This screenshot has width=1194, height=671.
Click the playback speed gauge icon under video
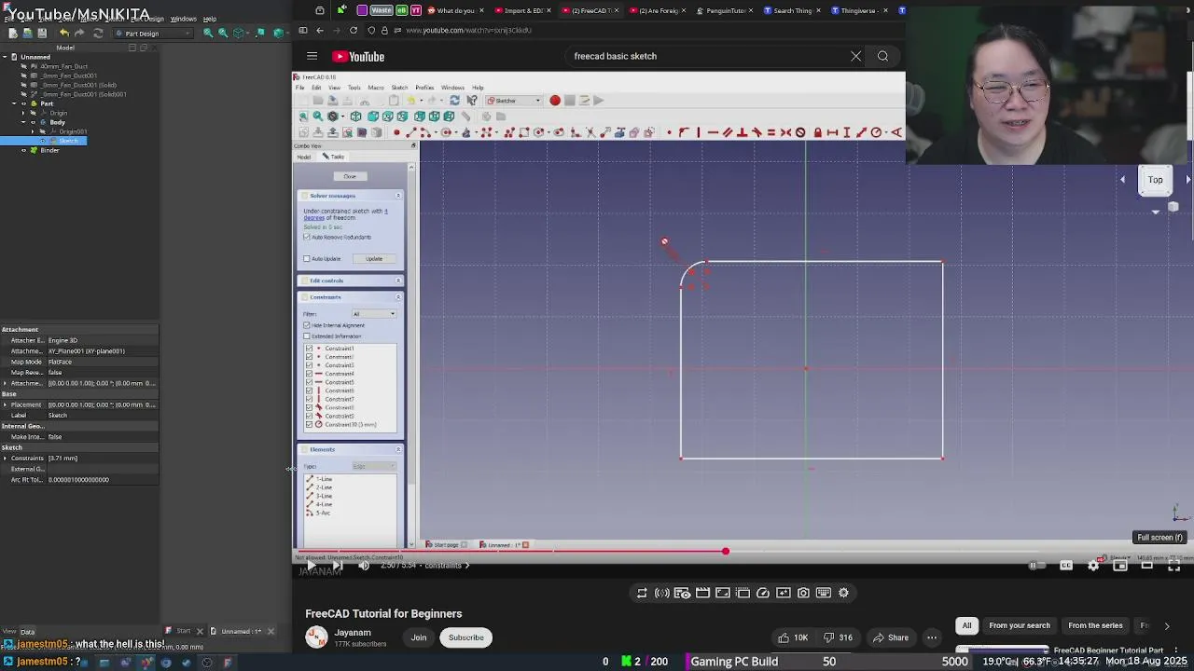763,593
